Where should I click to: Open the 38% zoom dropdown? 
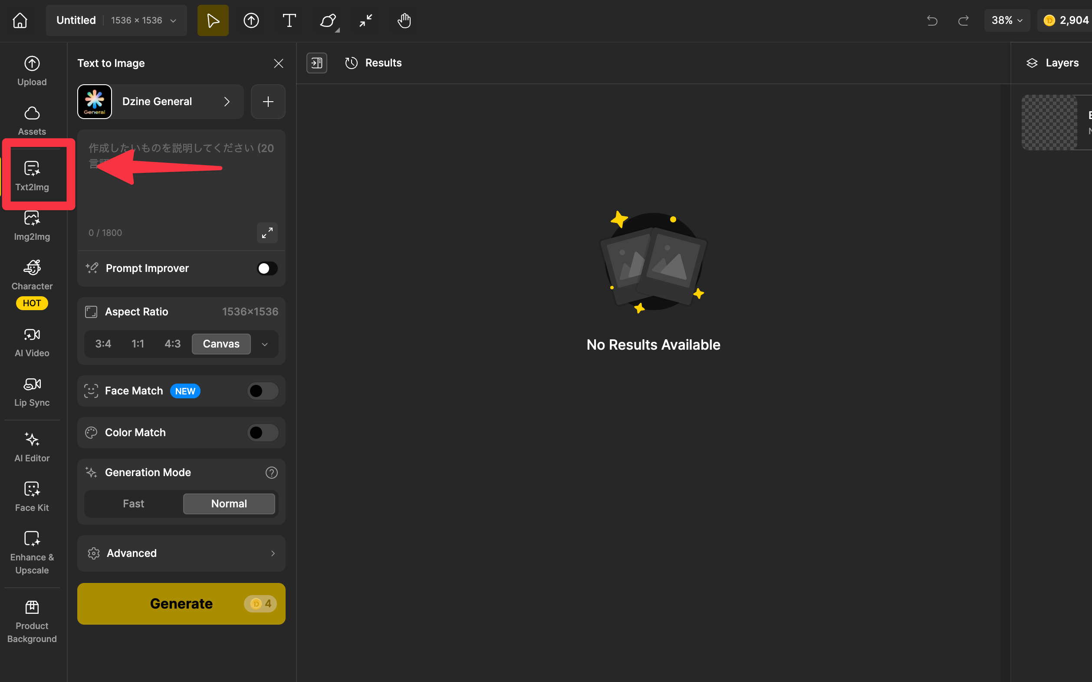(1006, 20)
